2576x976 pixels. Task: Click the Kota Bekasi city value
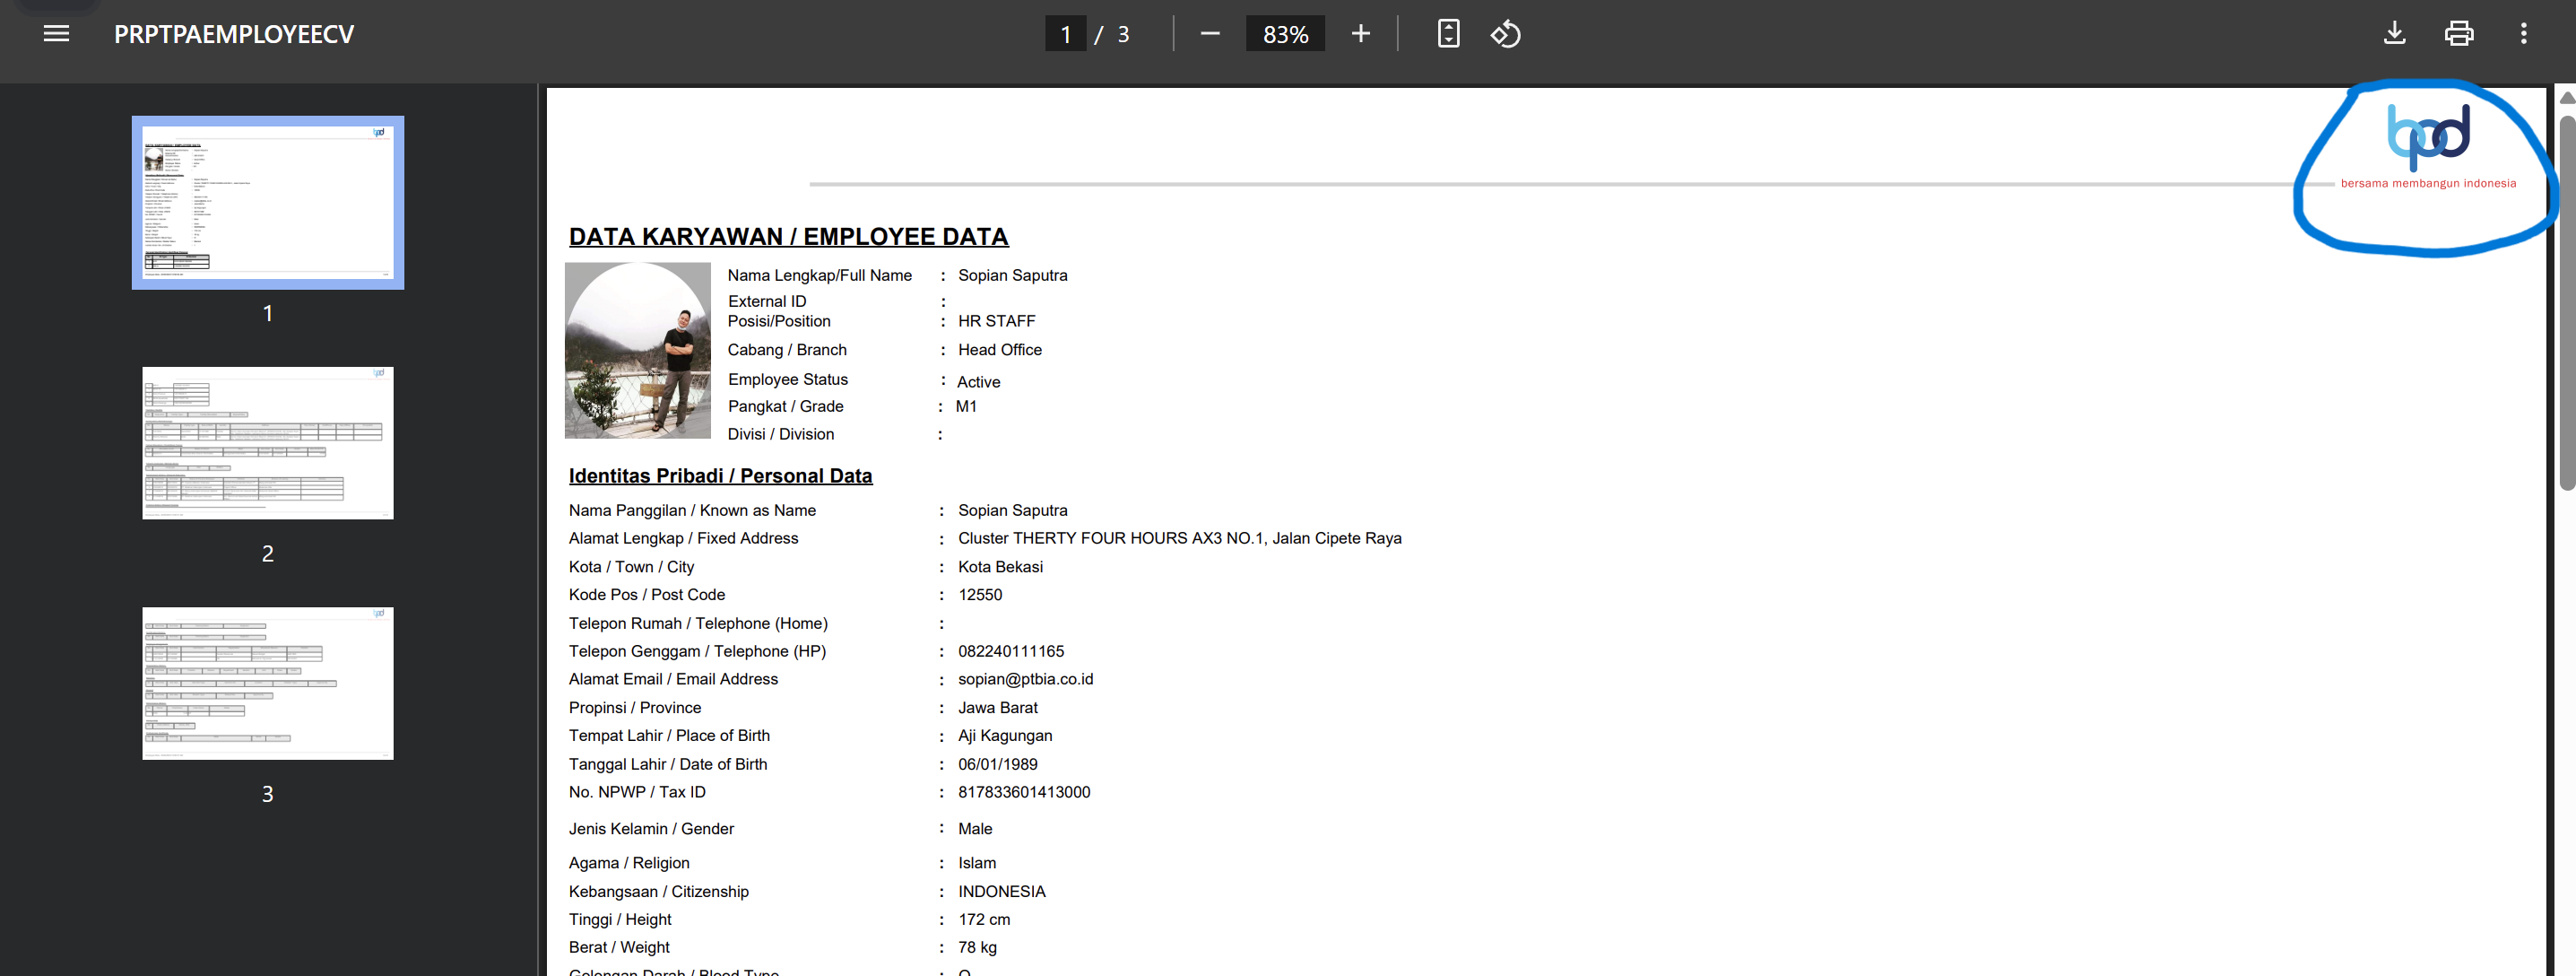point(1000,567)
